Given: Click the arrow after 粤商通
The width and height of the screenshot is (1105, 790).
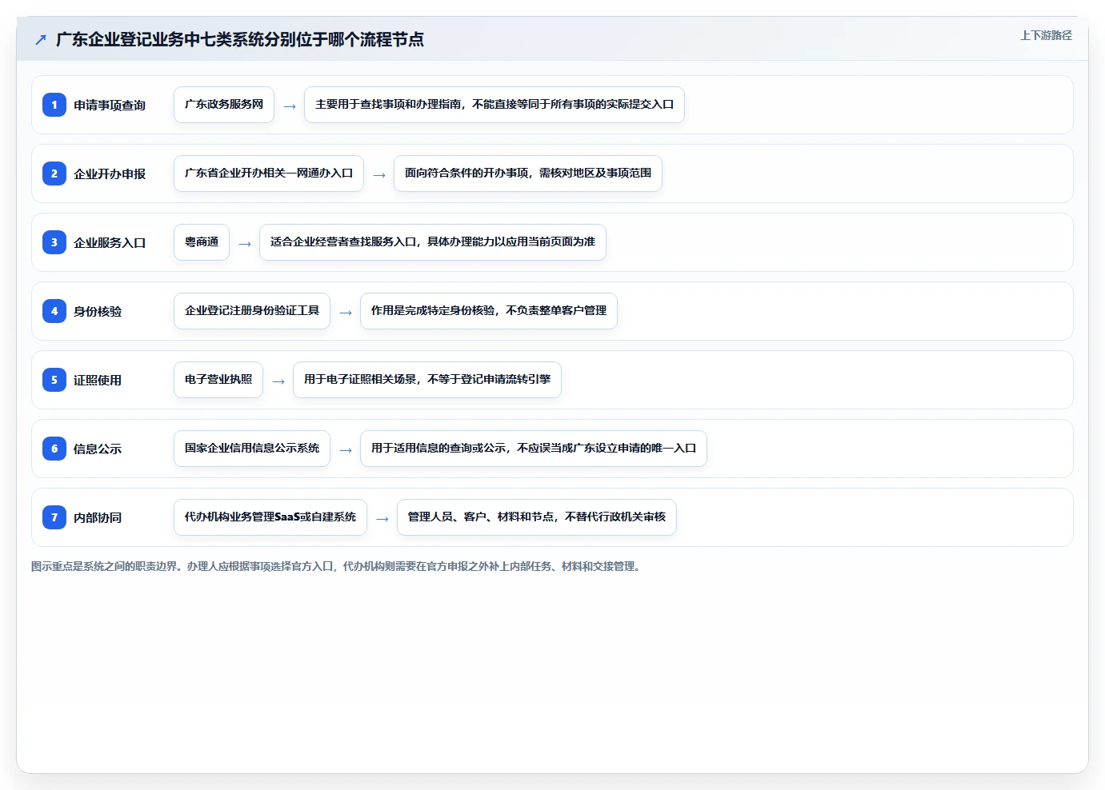Looking at the screenshot, I should 245,244.
